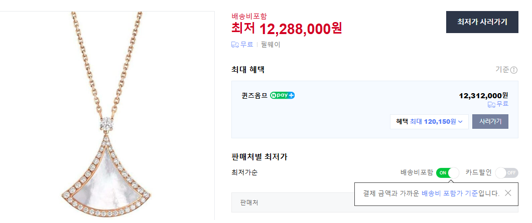Click the 12,312,000원 price
Viewport: 532px width, 223px height.
click(483, 95)
